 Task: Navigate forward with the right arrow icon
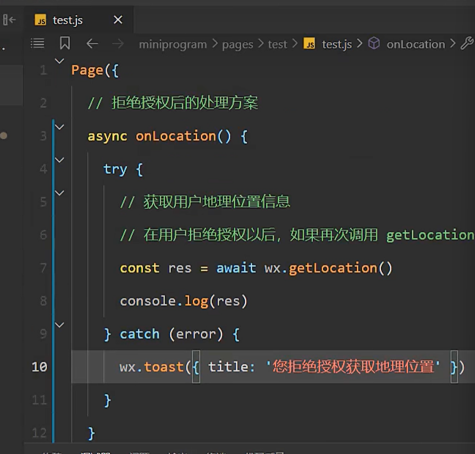118,43
